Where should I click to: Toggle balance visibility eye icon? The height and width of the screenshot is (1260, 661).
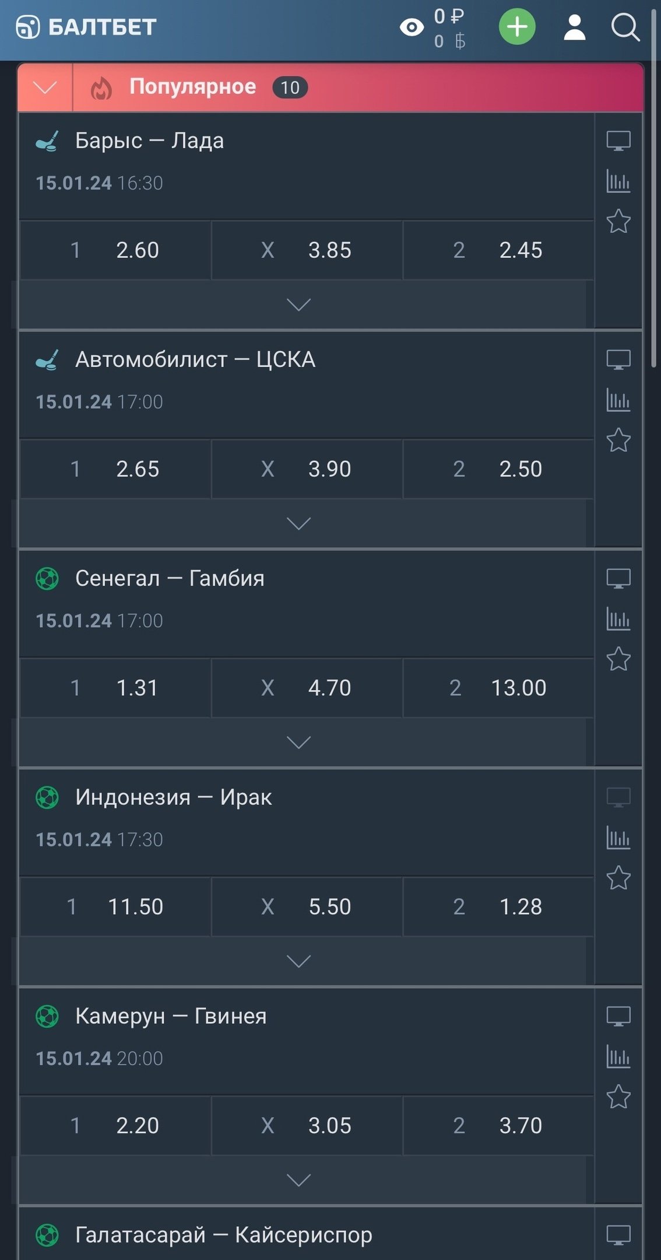pyautogui.click(x=412, y=27)
